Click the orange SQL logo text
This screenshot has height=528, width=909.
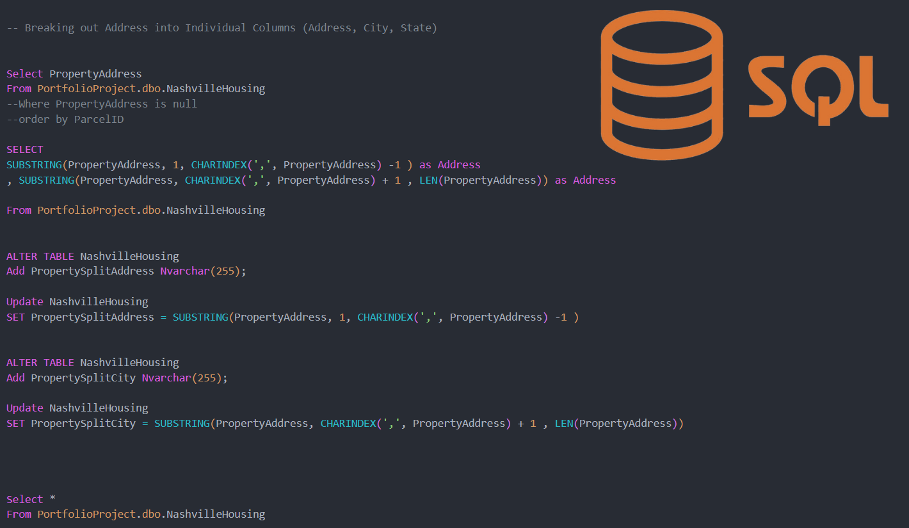(x=817, y=88)
